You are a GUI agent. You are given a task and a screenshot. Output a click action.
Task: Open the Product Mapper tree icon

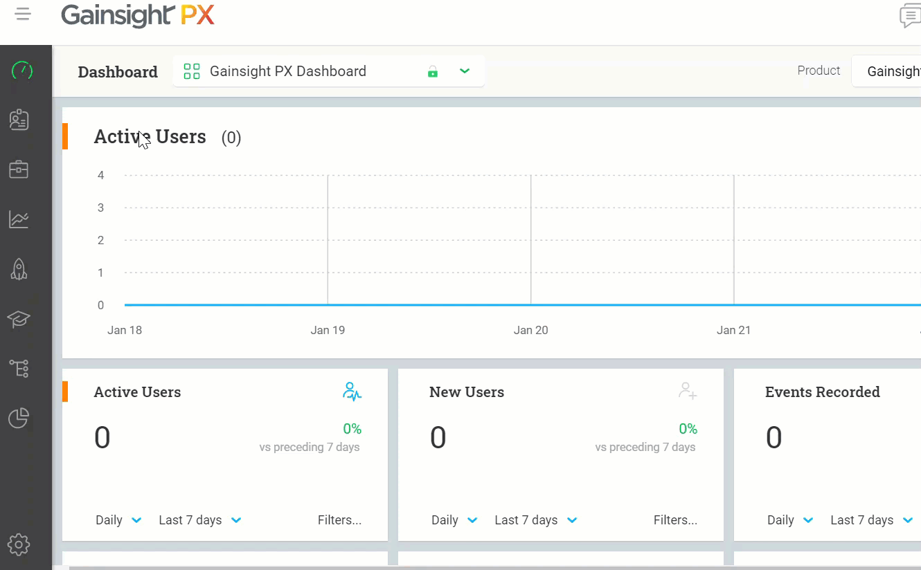19,369
